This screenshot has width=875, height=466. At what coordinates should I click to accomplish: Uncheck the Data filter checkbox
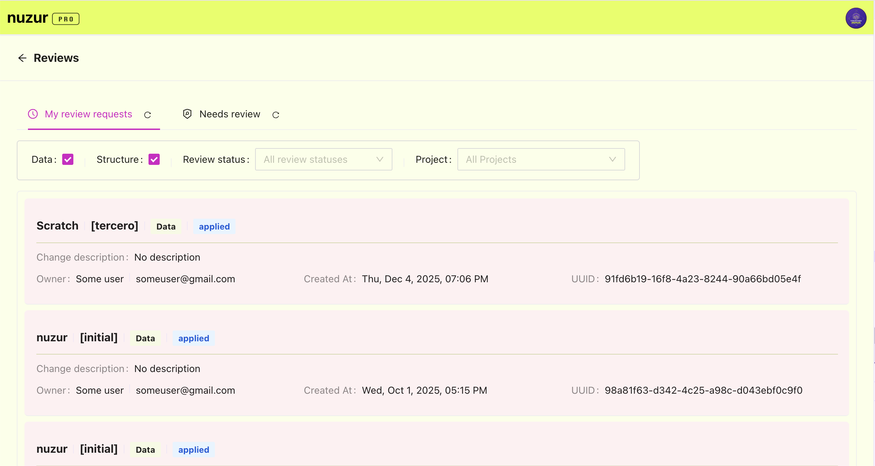tap(68, 159)
